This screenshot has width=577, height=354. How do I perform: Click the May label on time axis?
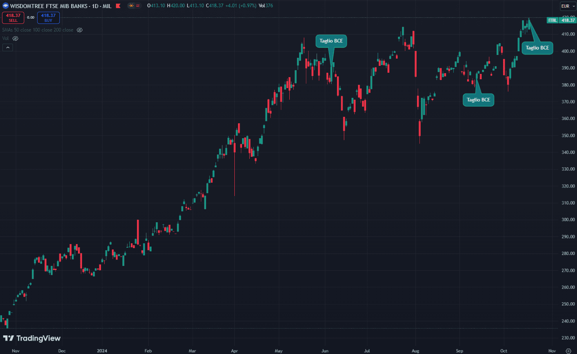click(278, 351)
